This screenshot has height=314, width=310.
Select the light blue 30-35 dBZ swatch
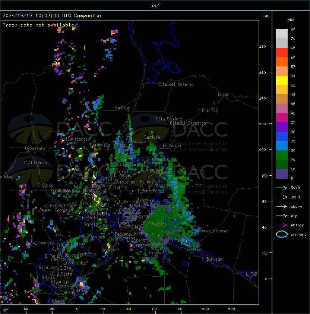(x=282, y=146)
